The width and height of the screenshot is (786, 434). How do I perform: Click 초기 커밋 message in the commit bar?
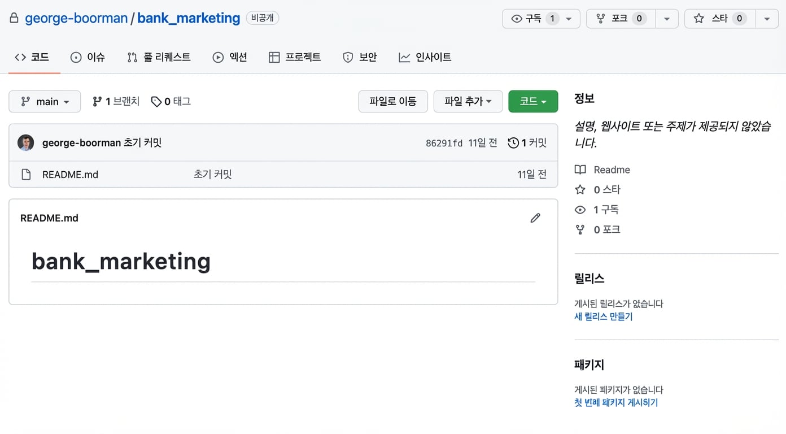pos(143,143)
